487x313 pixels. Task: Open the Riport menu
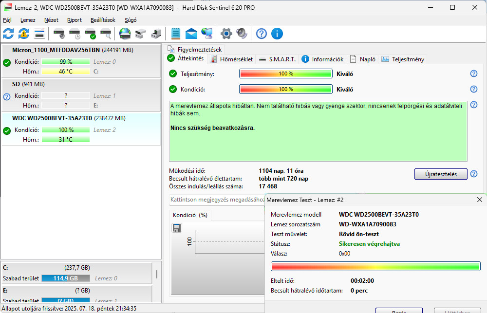(75, 20)
